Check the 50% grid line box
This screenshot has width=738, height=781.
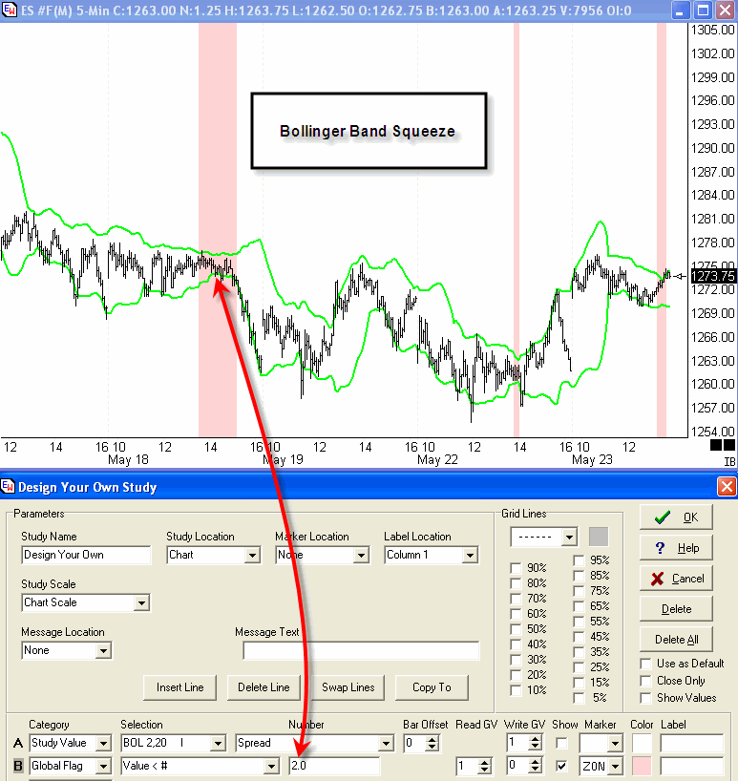(x=517, y=630)
